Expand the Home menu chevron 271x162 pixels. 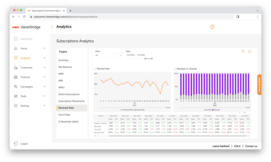(x=44, y=48)
